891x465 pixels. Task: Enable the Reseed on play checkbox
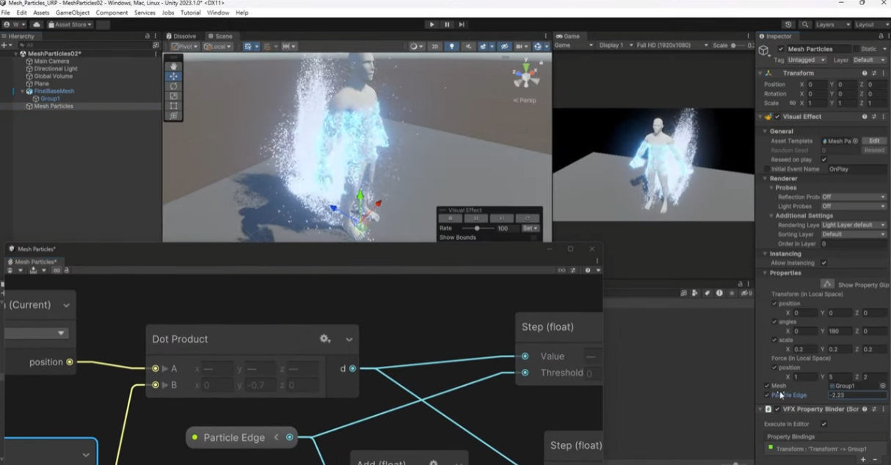824,159
